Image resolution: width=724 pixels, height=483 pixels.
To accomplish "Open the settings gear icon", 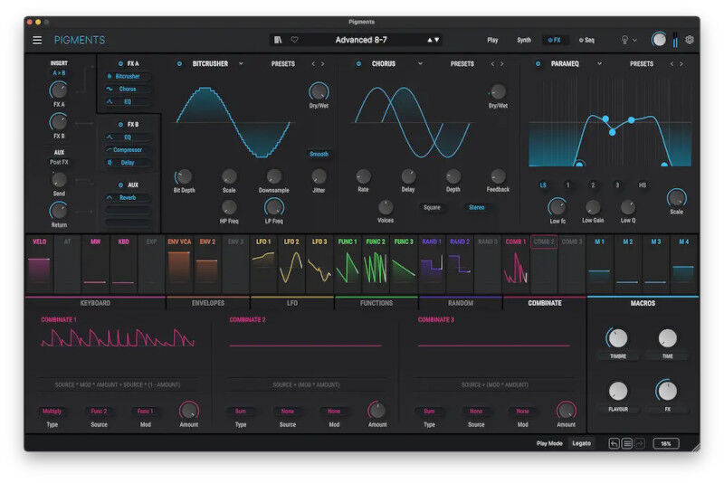I will [x=689, y=40].
